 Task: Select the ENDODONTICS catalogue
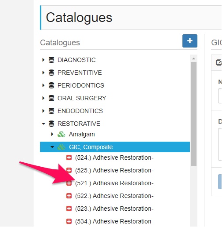pos(80,111)
